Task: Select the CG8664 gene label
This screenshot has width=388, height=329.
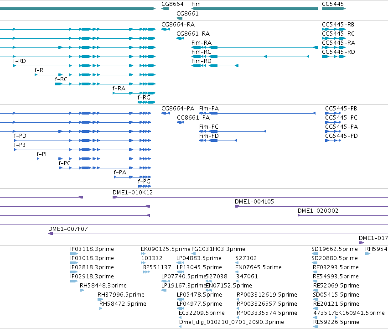Action: coord(172,4)
